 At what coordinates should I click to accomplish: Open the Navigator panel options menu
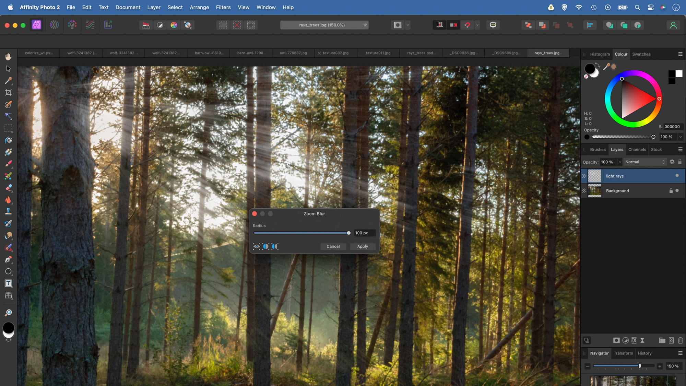[x=681, y=353]
